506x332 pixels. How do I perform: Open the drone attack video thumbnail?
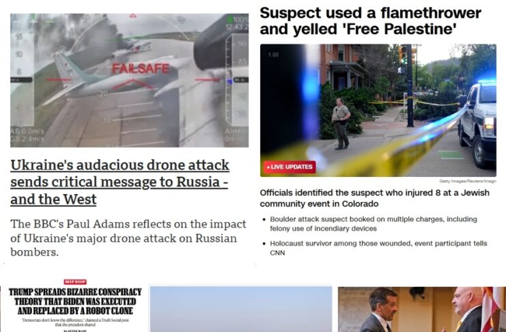coord(130,81)
